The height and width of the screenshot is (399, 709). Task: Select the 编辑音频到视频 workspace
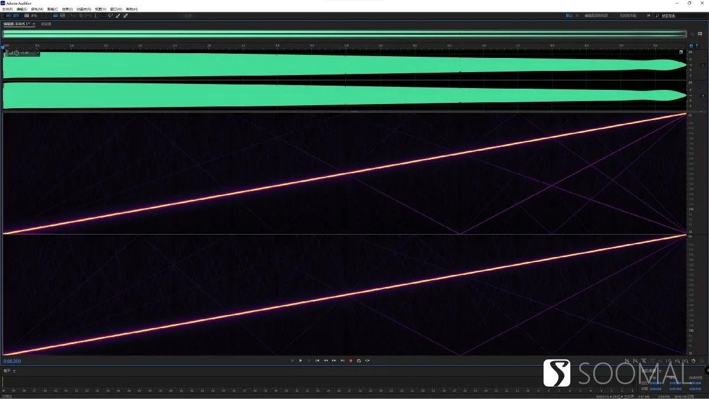(x=596, y=15)
